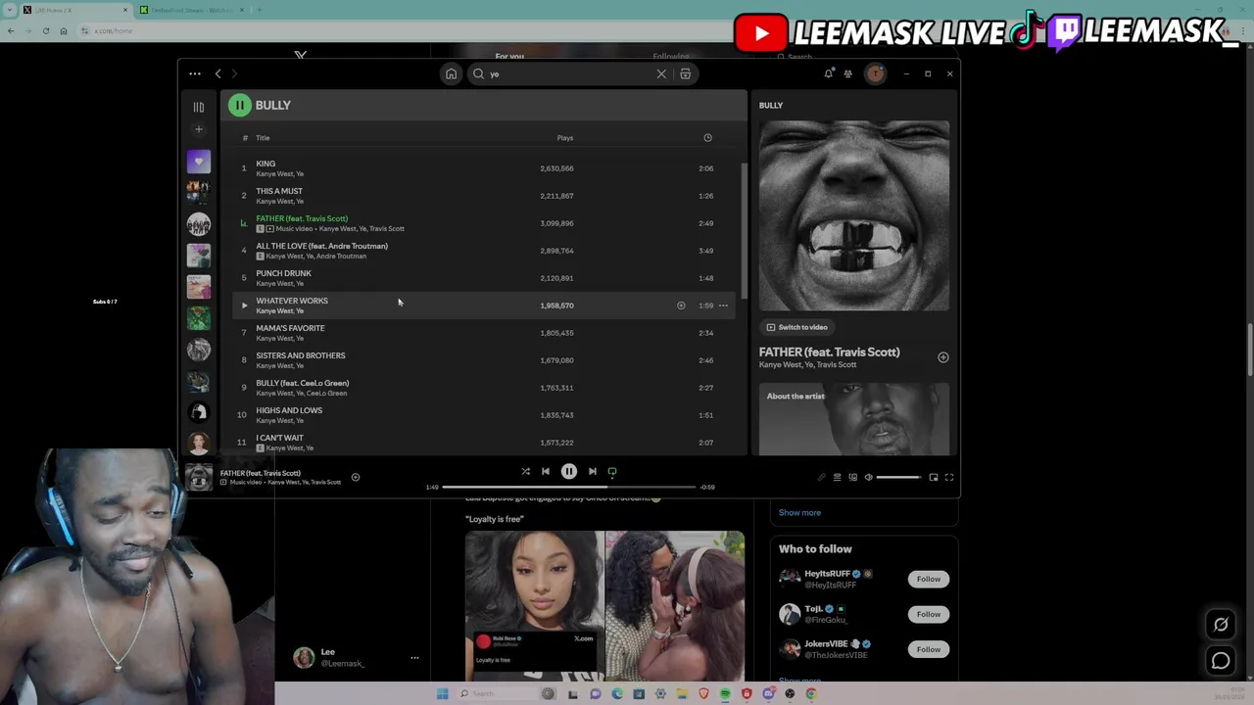Select track MAMA'S FAVORITE
The width and height of the screenshot is (1254, 705).
485,333
